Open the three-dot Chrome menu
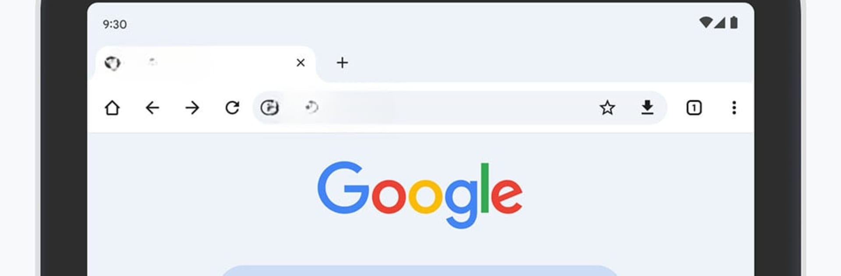Image resolution: width=841 pixels, height=276 pixels. (734, 107)
